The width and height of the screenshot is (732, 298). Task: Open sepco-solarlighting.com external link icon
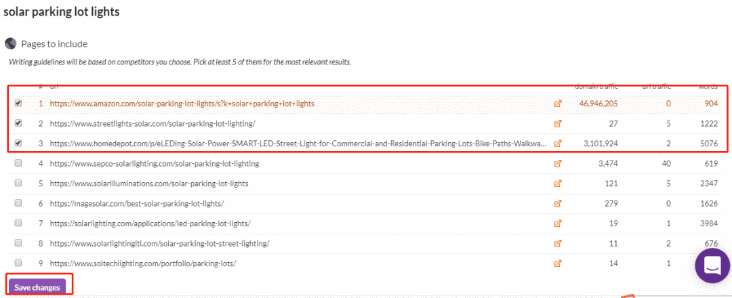click(x=557, y=164)
